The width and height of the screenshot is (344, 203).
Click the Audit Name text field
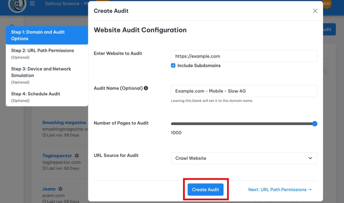244,91
